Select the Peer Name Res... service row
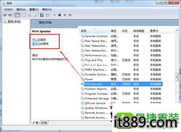Screen dimensions: 181x132 click(121, 41)
